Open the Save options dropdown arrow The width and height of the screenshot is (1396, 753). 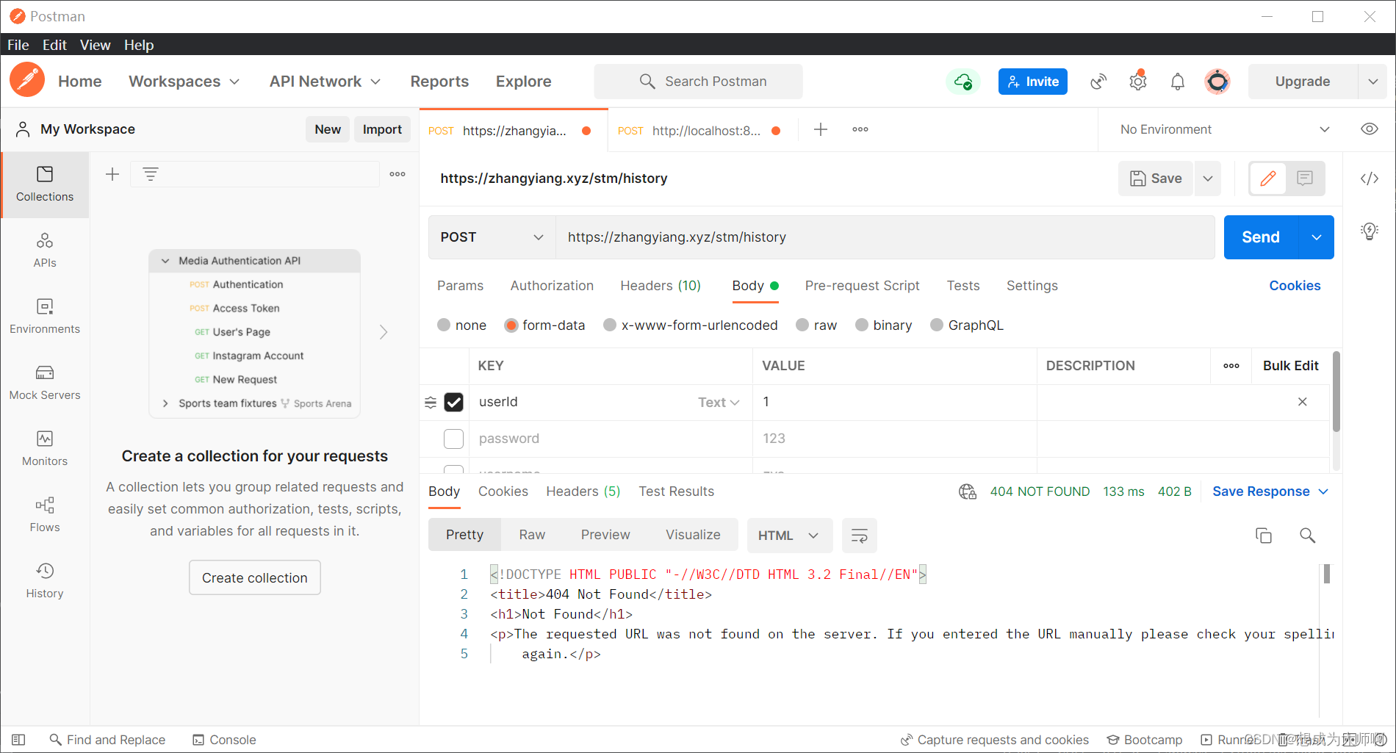coord(1208,179)
